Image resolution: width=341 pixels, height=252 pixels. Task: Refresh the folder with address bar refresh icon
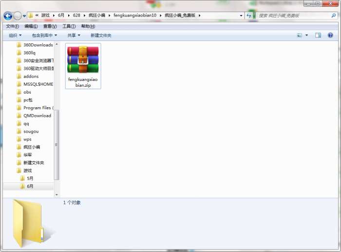249,16
